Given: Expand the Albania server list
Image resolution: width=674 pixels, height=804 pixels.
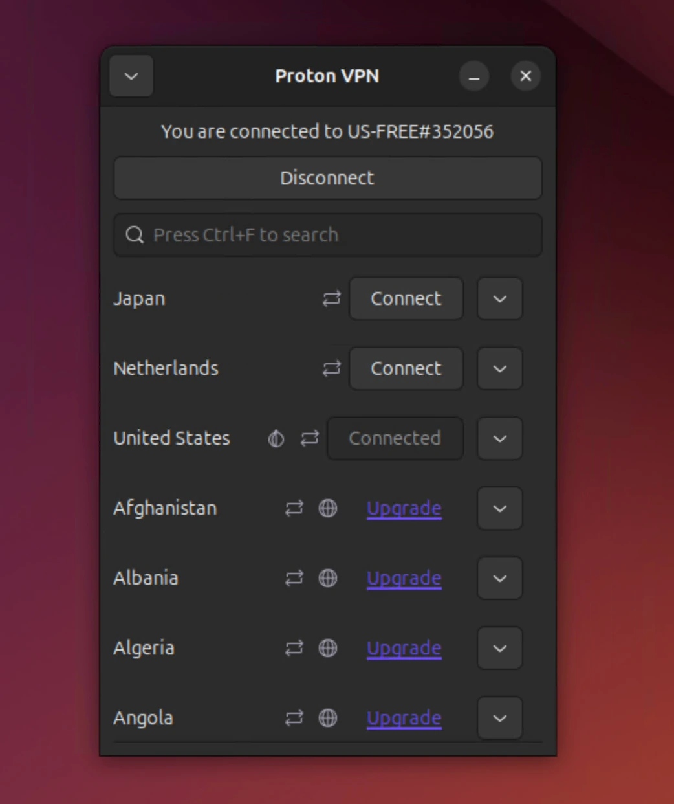Looking at the screenshot, I should pyautogui.click(x=499, y=579).
